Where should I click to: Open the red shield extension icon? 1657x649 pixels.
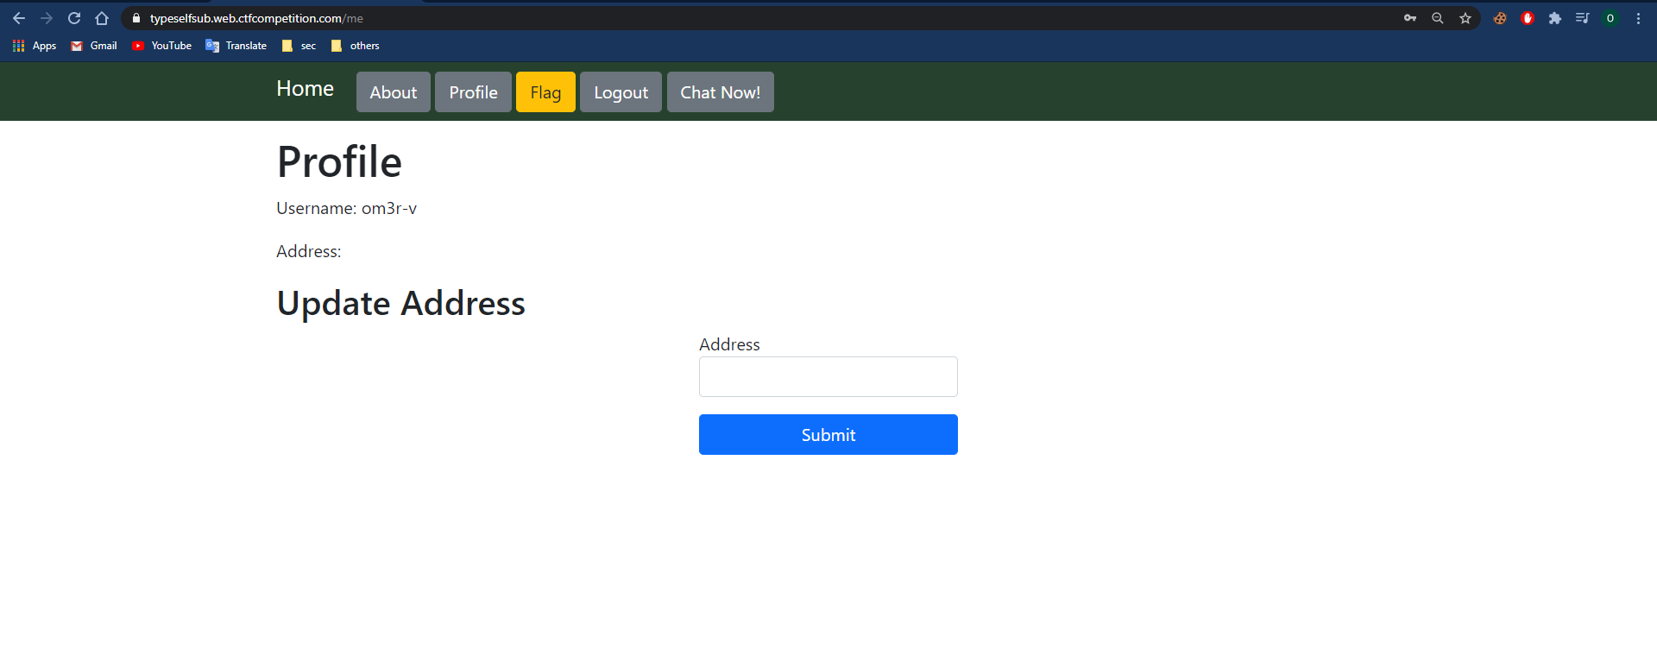click(x=1528, y=18)
